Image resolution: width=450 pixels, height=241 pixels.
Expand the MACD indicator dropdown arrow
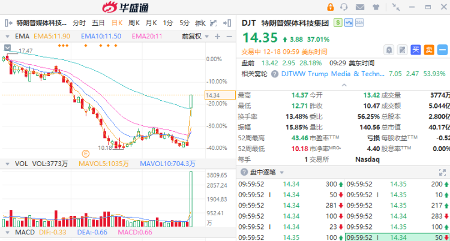tap(8, 233)
